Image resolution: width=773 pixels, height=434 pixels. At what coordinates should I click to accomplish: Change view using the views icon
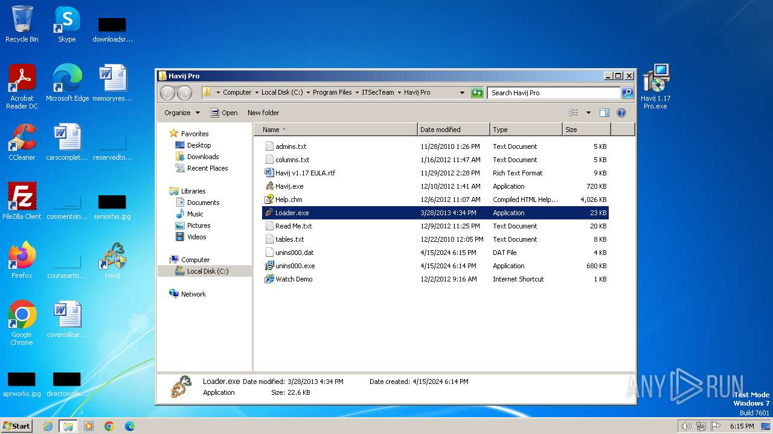pos(573,113)
